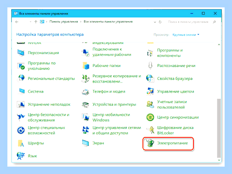Screen dimensions: 232x174
Task: Click the Просмотр label
Action: (x=161, y=35)
